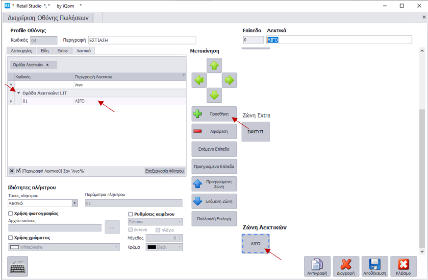The image size is (428, 280).
Task: Click the Αντιγραφή copy button
Action: pyautogui.click(x=317, y=266)
